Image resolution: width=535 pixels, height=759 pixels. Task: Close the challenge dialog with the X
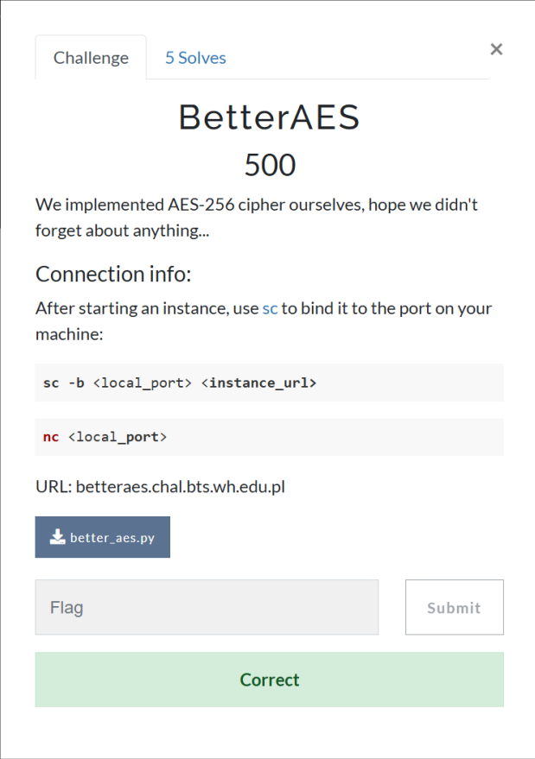pos(496,49)
